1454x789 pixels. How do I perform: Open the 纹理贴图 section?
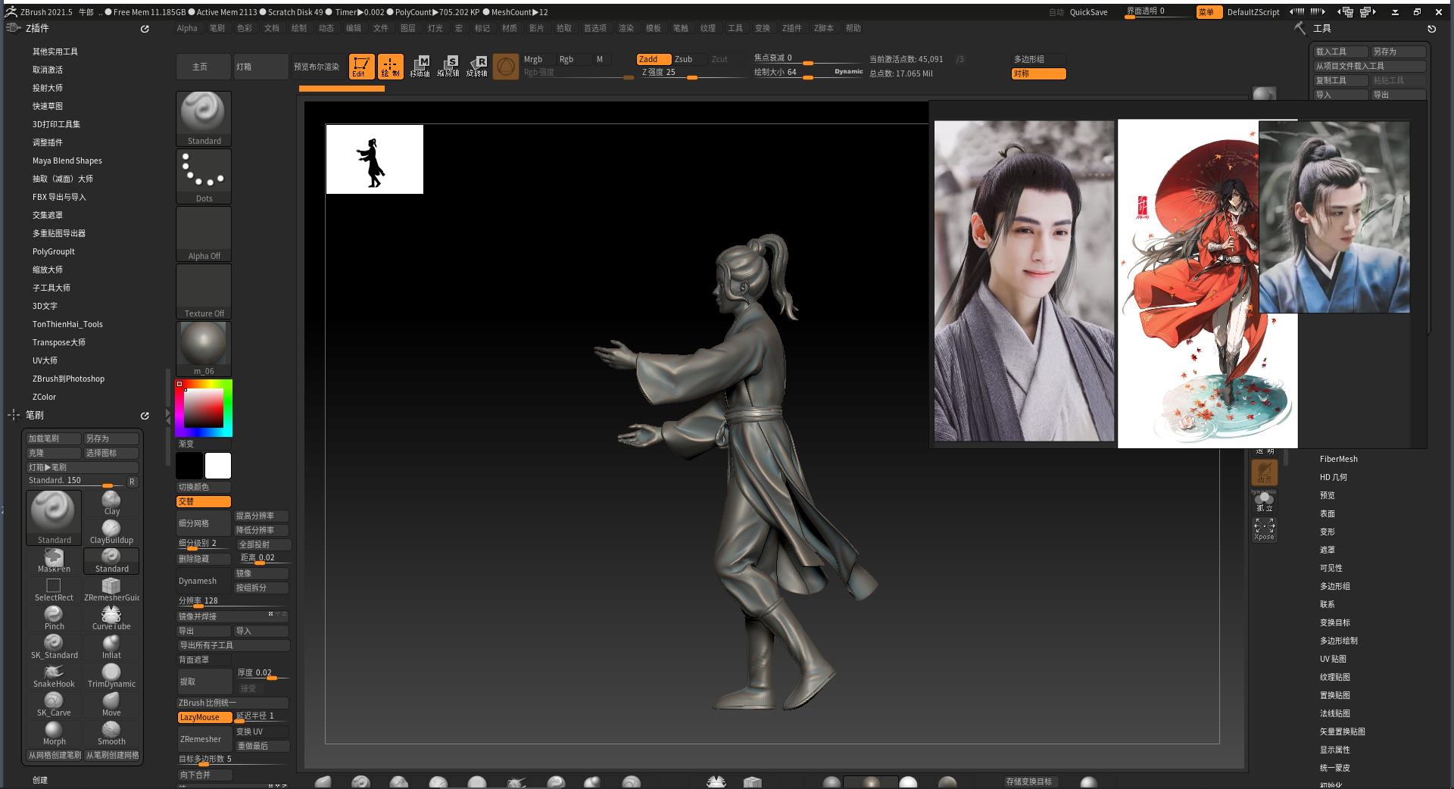pos(1334,677)
